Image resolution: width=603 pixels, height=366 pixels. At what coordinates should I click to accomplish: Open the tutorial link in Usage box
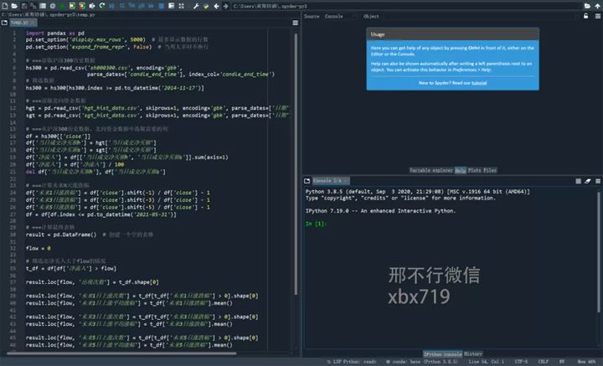pyautogui.click(x=479, y=83)
